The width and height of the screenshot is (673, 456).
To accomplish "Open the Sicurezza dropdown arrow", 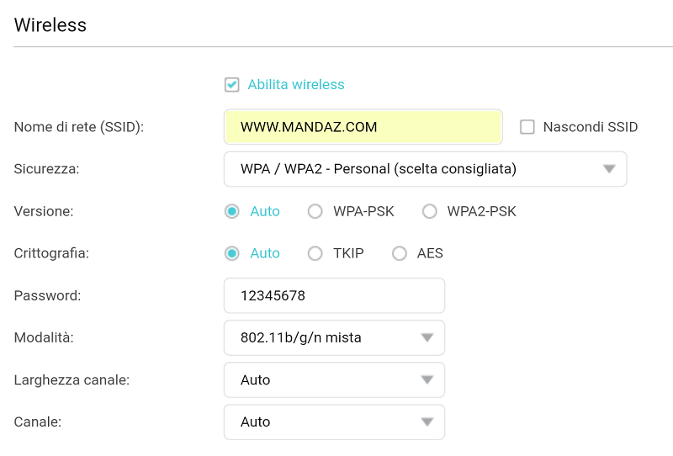I will [x=609, y=169].
